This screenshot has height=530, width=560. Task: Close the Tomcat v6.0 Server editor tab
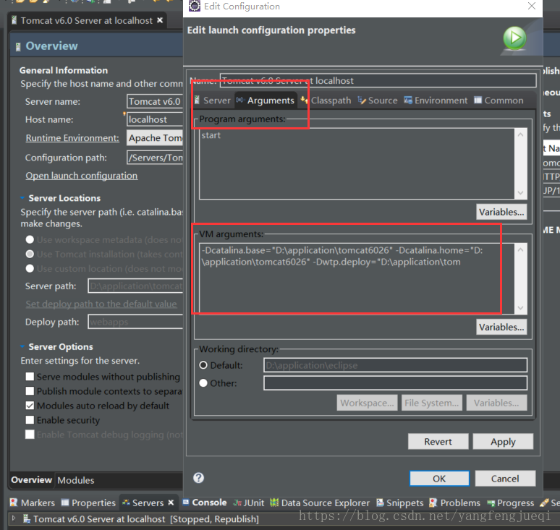160,20
